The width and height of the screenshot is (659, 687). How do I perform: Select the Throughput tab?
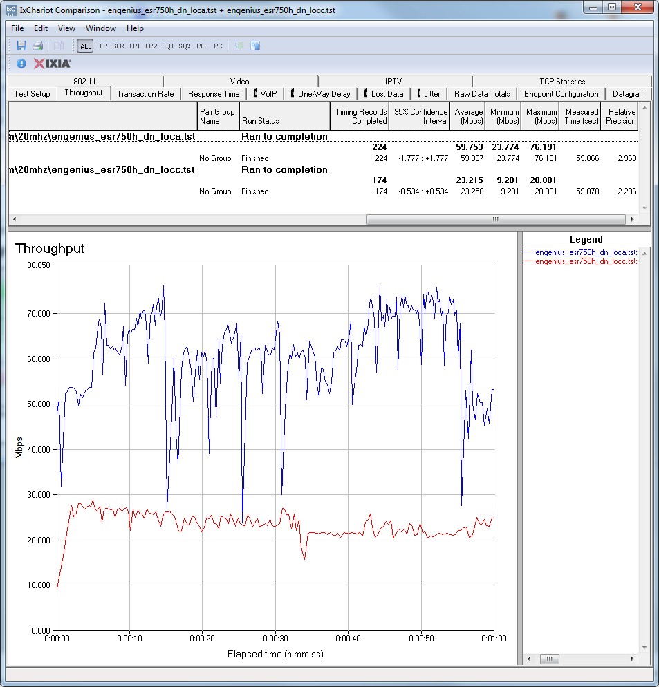(x=83, y=93)
